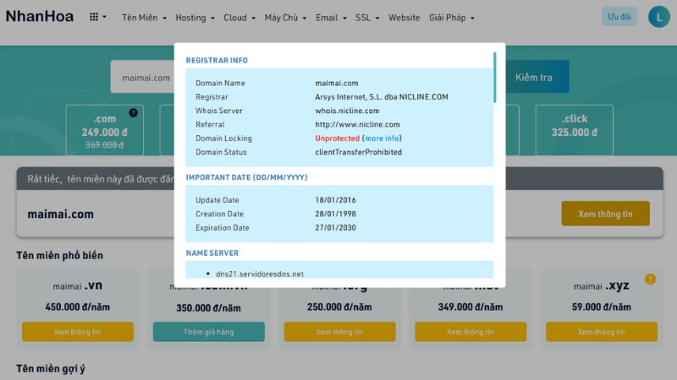Open the Website menu item
The height and width of the screenshot is (380, 677).
click(405, 18)
